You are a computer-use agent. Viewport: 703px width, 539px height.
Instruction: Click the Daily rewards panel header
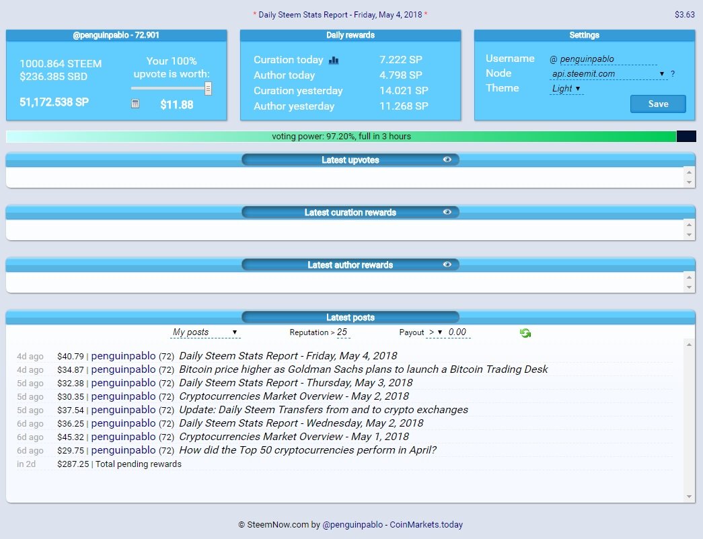click(x=350, y=35)
